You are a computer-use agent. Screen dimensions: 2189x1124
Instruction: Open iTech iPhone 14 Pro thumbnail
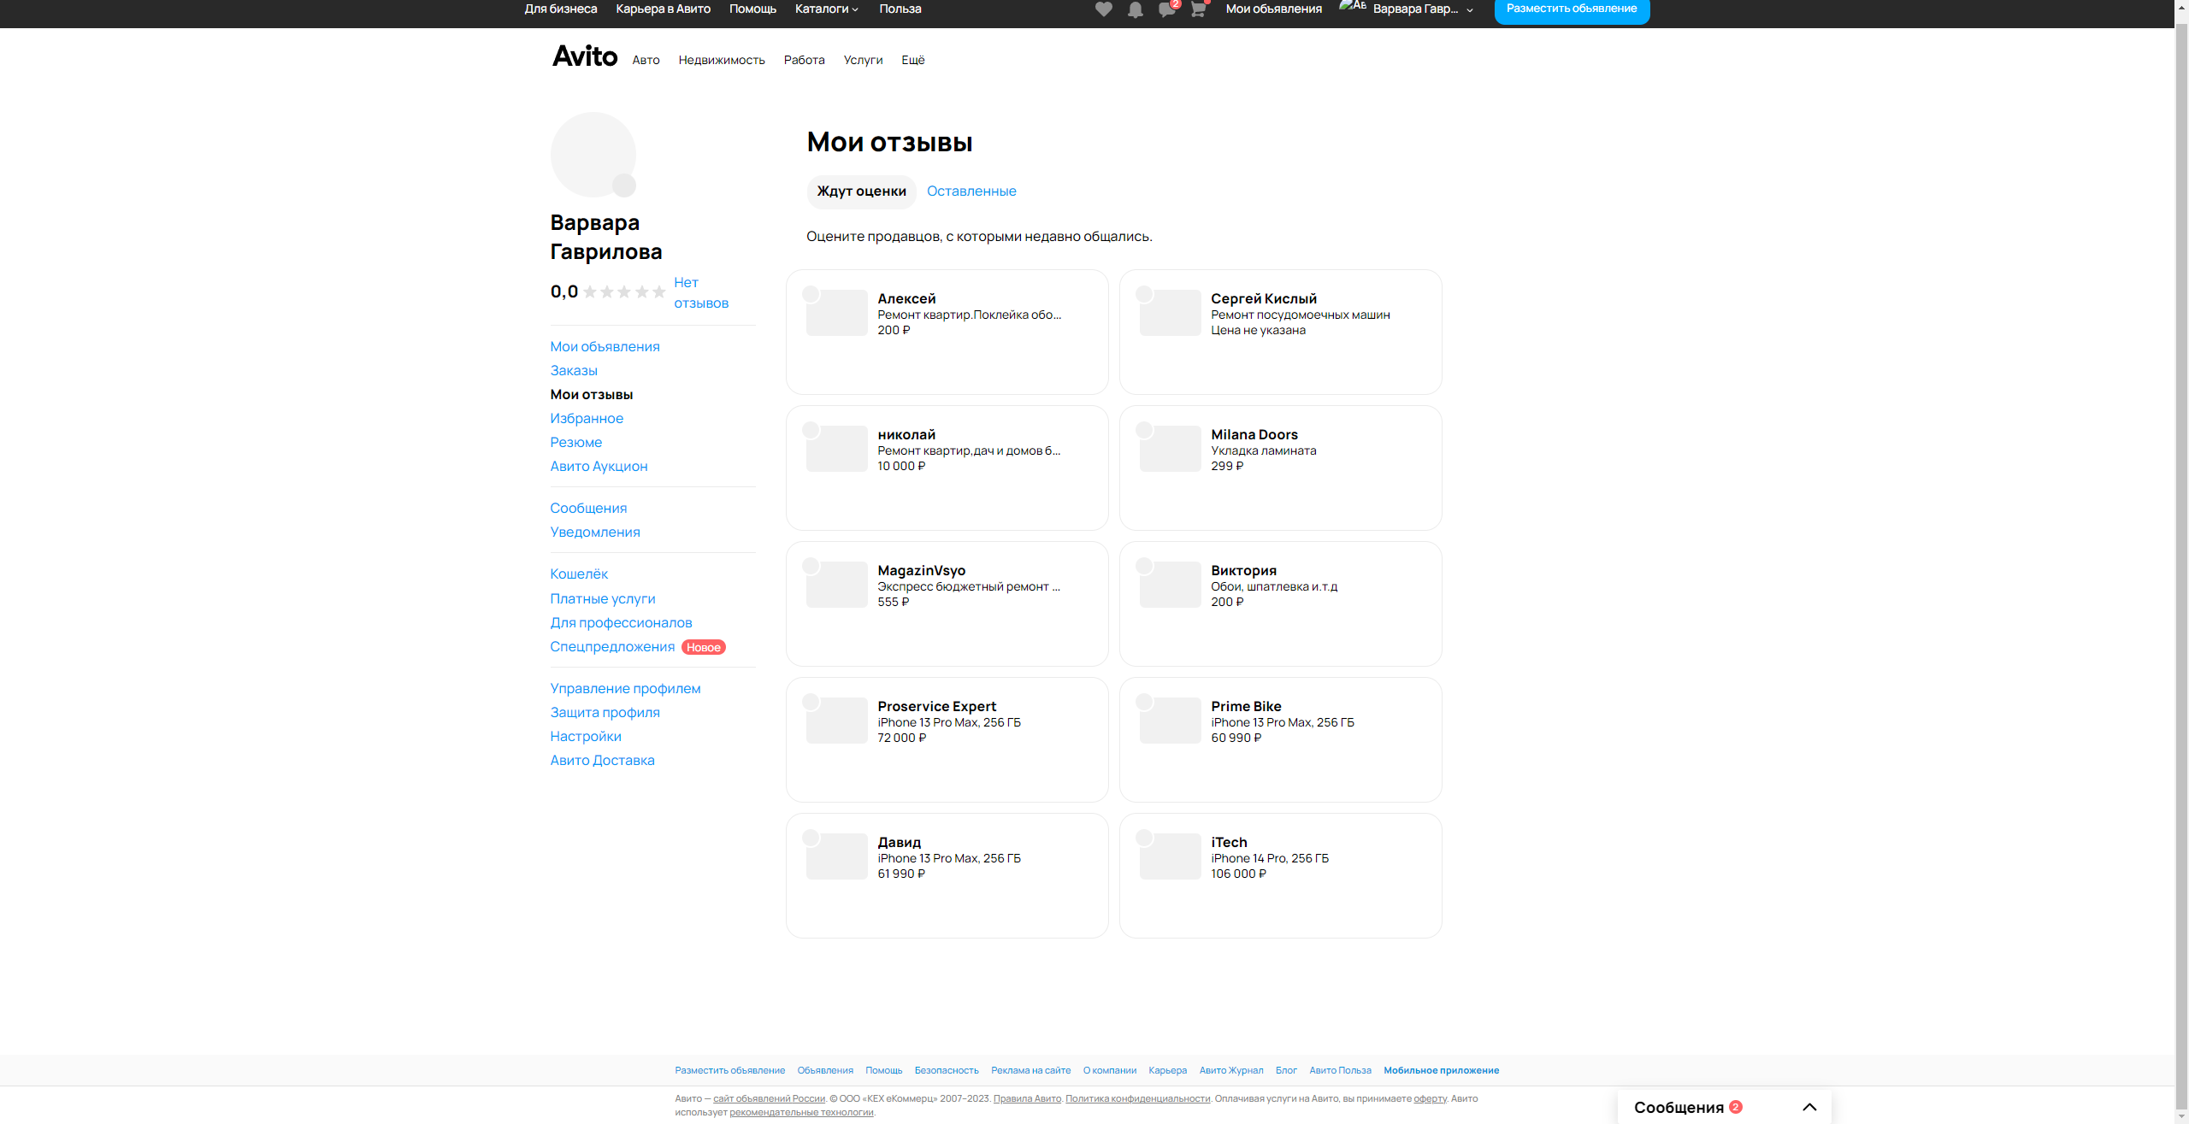click(1170, 856)
